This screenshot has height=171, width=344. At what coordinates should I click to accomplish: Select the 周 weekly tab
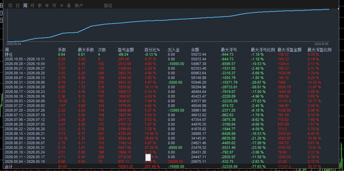pyautogui.click(x=25, y=5)
